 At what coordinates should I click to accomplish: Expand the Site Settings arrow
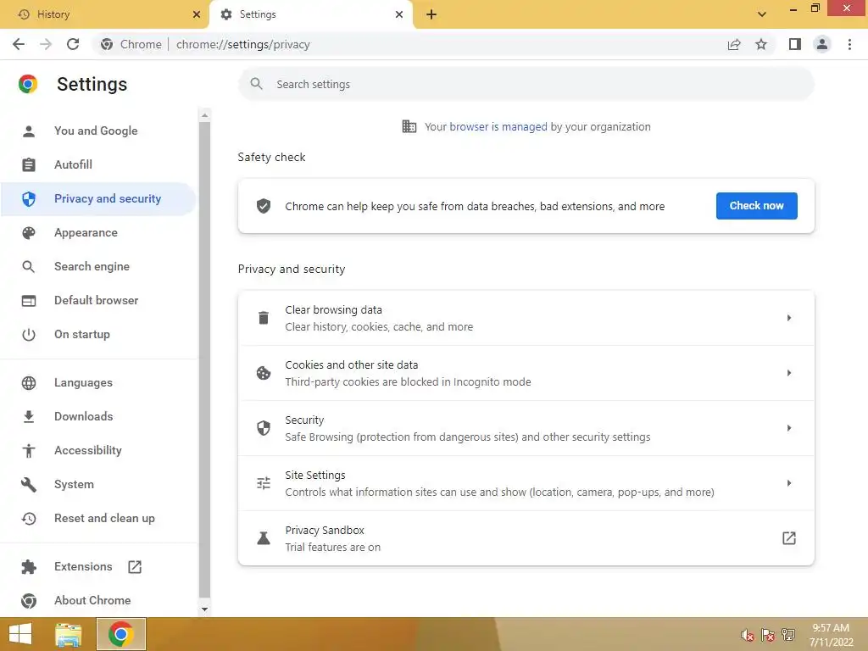click(x=789, y=483)
